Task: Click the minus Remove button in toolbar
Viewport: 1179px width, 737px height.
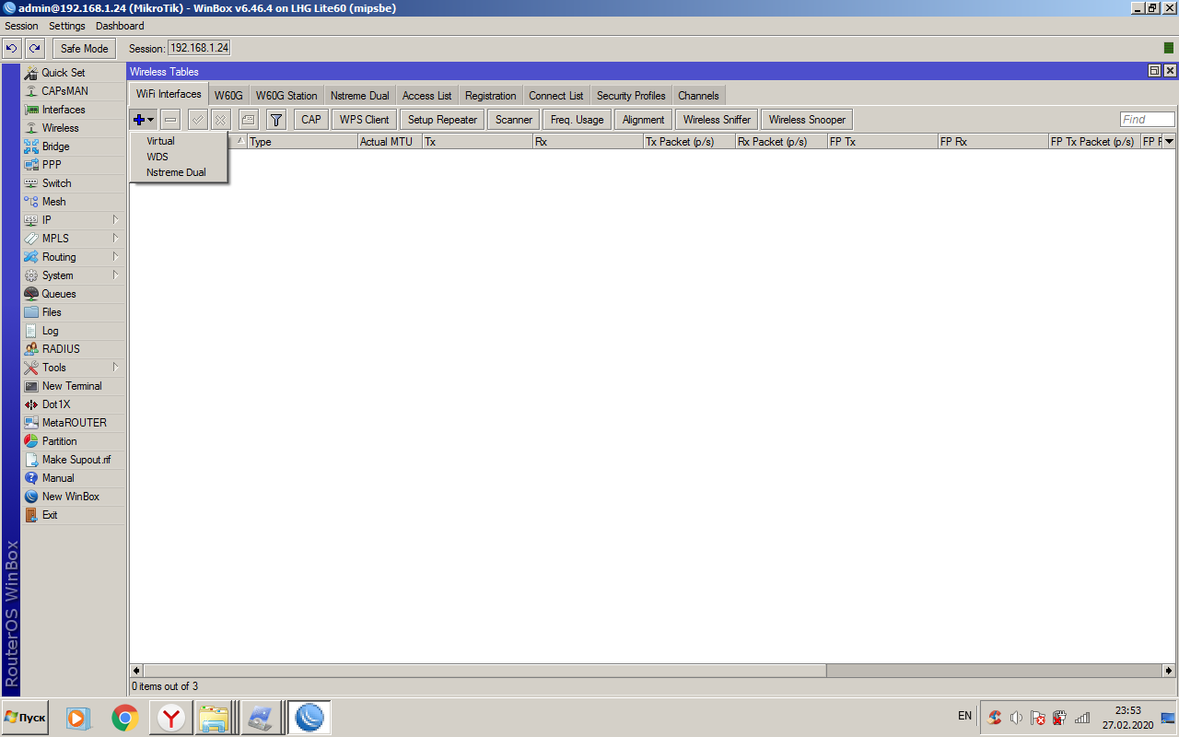Action: tap(170, 120)
